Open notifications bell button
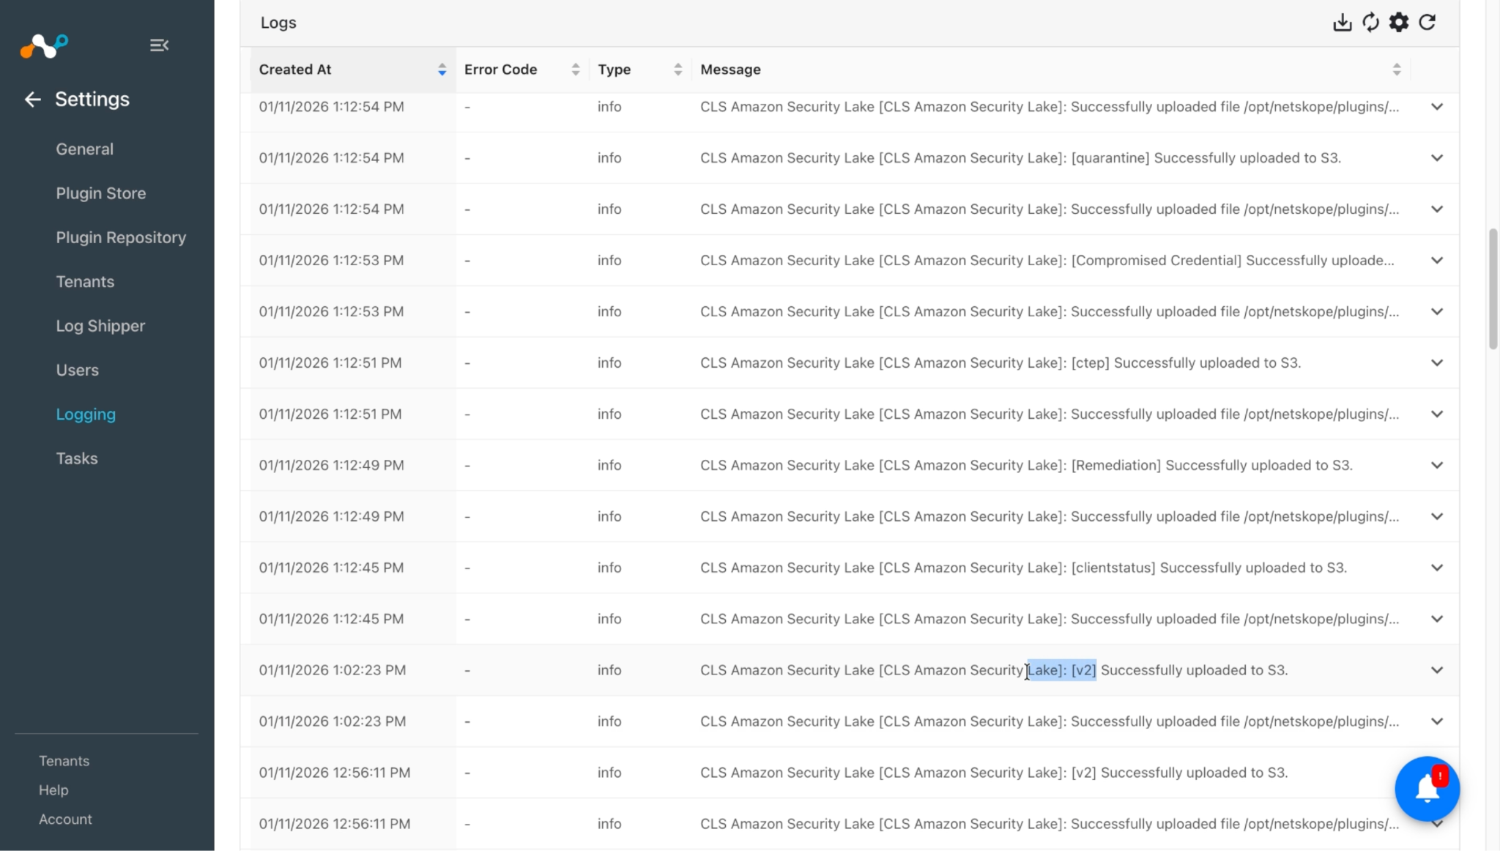Screen dimensions: 1500x851 (1427, 789)
